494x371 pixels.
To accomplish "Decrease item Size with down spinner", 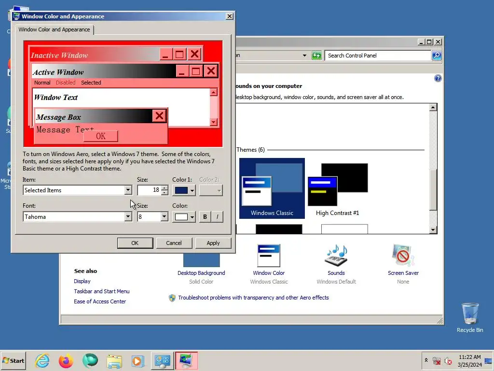I will pyautogui.click(x=164, y=192).
